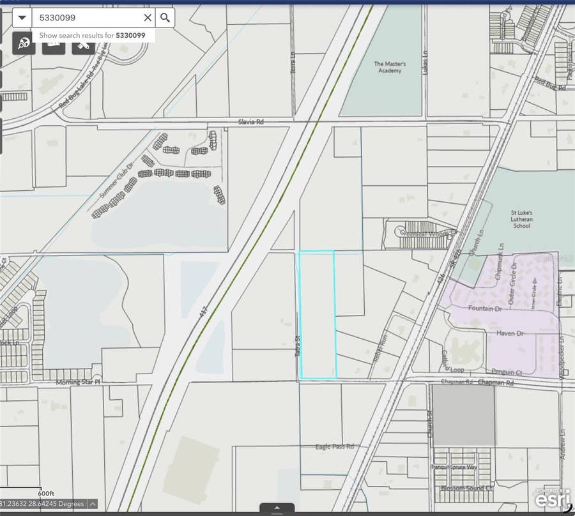Expand the bottom attribute table panel
Screen dimensions: 575x516
(277, 508)
